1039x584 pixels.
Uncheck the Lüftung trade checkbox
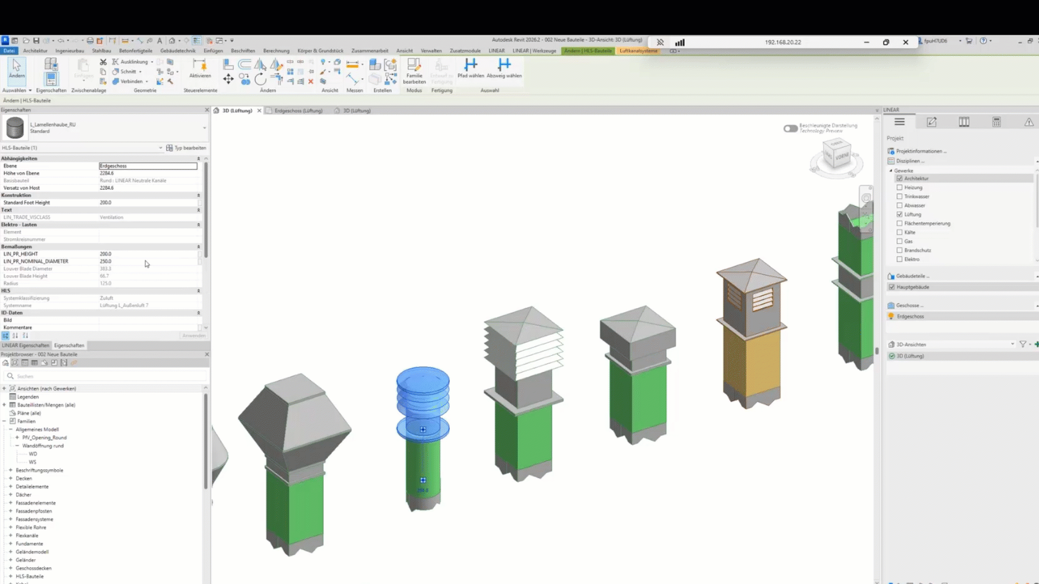point(899,215)
